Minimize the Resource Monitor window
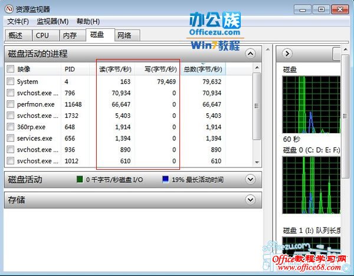Screen dimensions: 354x276 303,9
